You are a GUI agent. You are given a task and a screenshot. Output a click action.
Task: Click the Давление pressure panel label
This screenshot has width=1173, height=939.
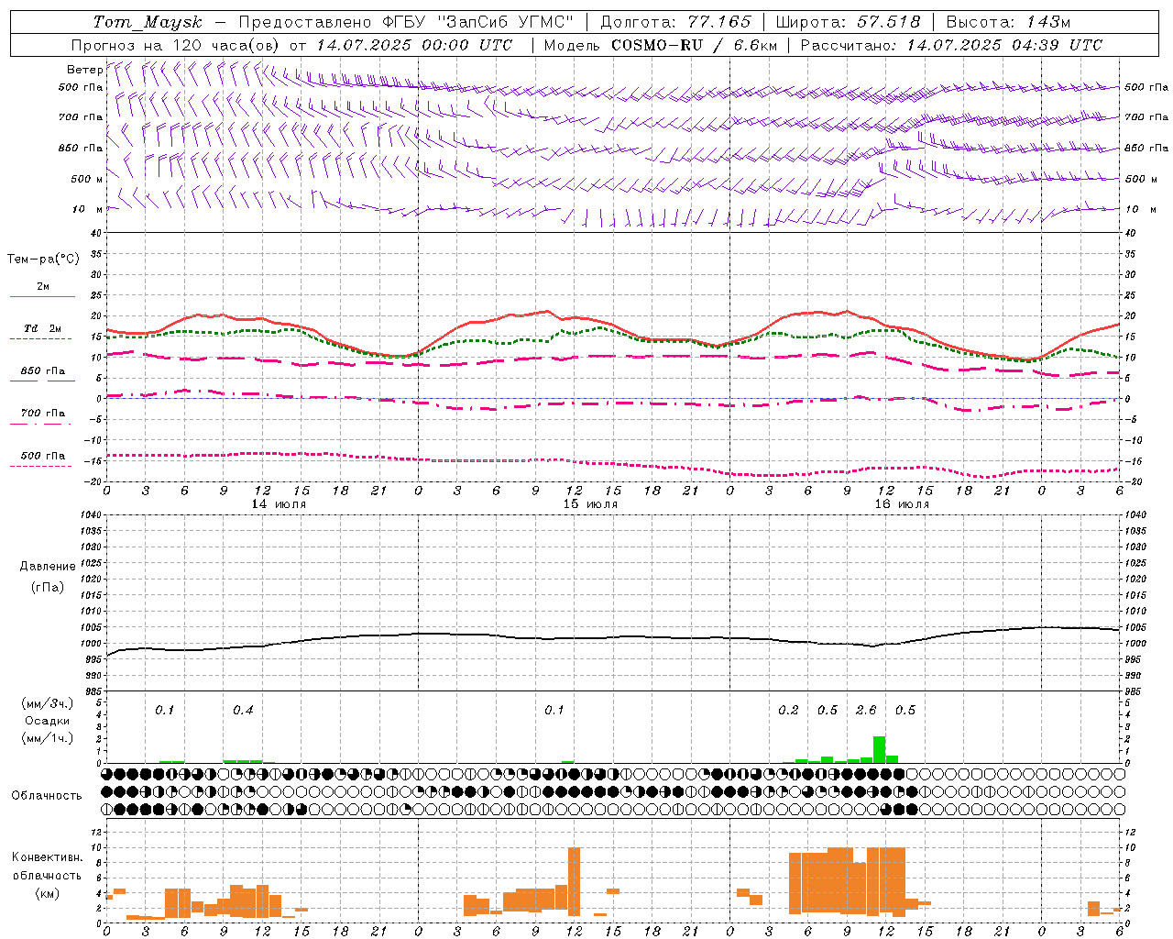pyautogui.click(x=48, y=567)
